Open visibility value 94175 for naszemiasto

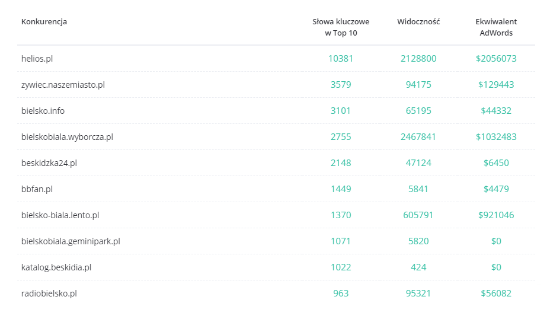coord(418,85)
